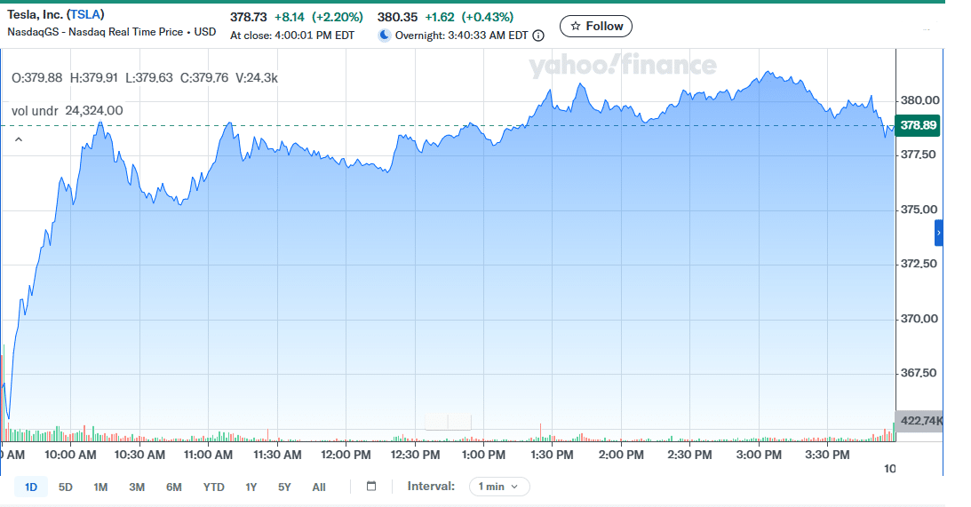Screen dimensions: 971x507
Task: Select the YTD range tab
Action: [213, 487]
